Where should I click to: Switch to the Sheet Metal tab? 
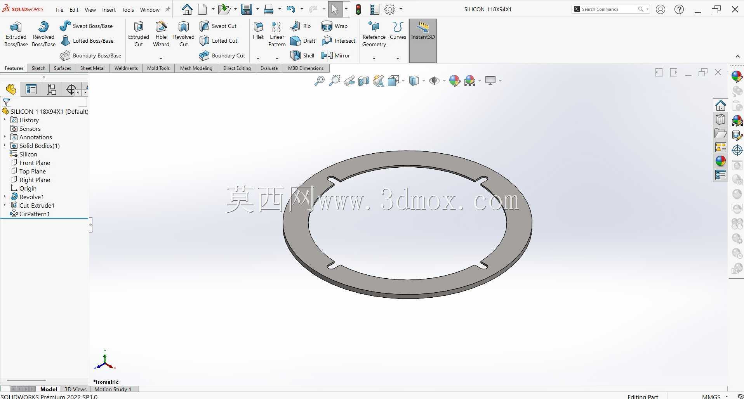pyautogui.click(x=92, y=68)
